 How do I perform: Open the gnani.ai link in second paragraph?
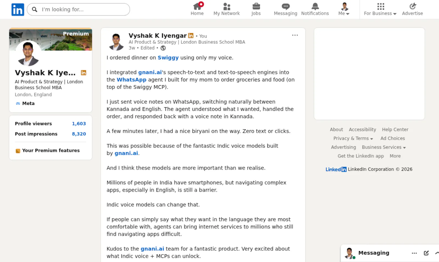coord(150,72)
